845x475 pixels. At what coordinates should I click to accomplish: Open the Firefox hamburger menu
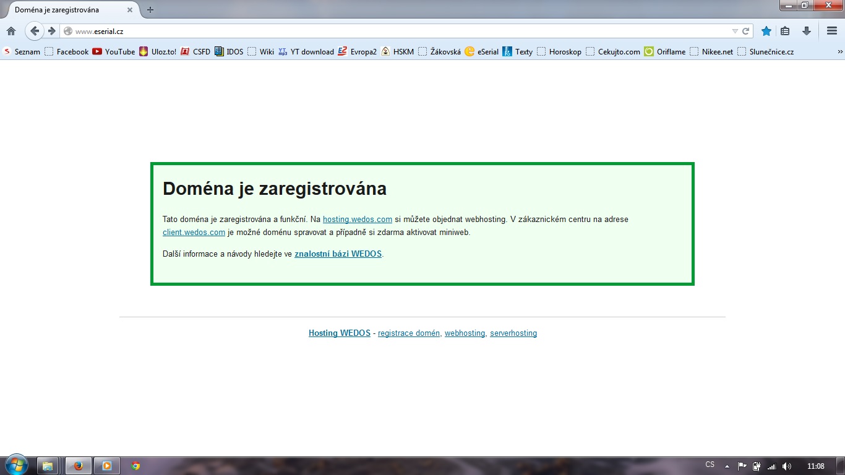click(832, 31)
